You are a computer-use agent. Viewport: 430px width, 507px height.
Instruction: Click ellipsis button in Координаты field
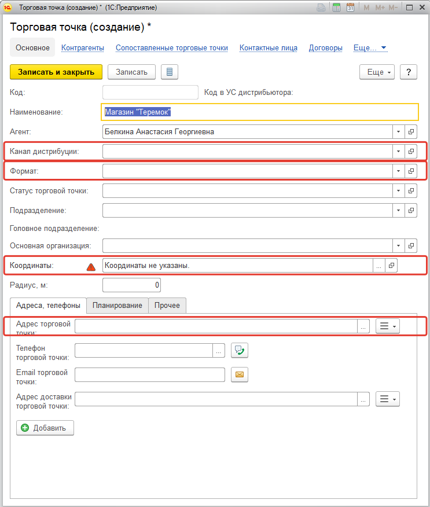tap(379, 266)
